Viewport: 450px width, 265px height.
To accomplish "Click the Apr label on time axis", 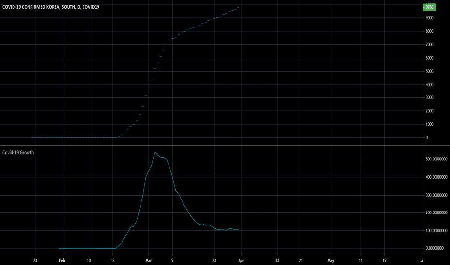I will [241, 260].
